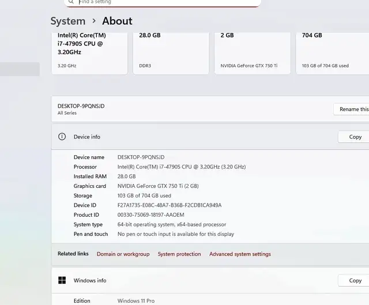Click the 3.20 GHz speed on processor card
This screenshot has width=369, height=305.
(67, 66)
